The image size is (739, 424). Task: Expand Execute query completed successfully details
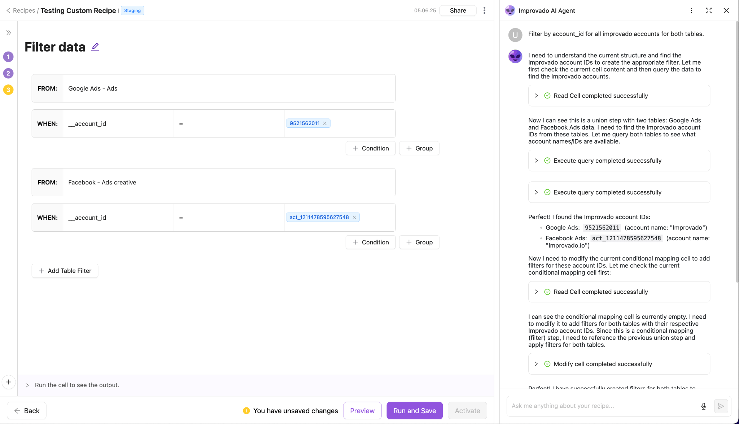pos(537,160)
